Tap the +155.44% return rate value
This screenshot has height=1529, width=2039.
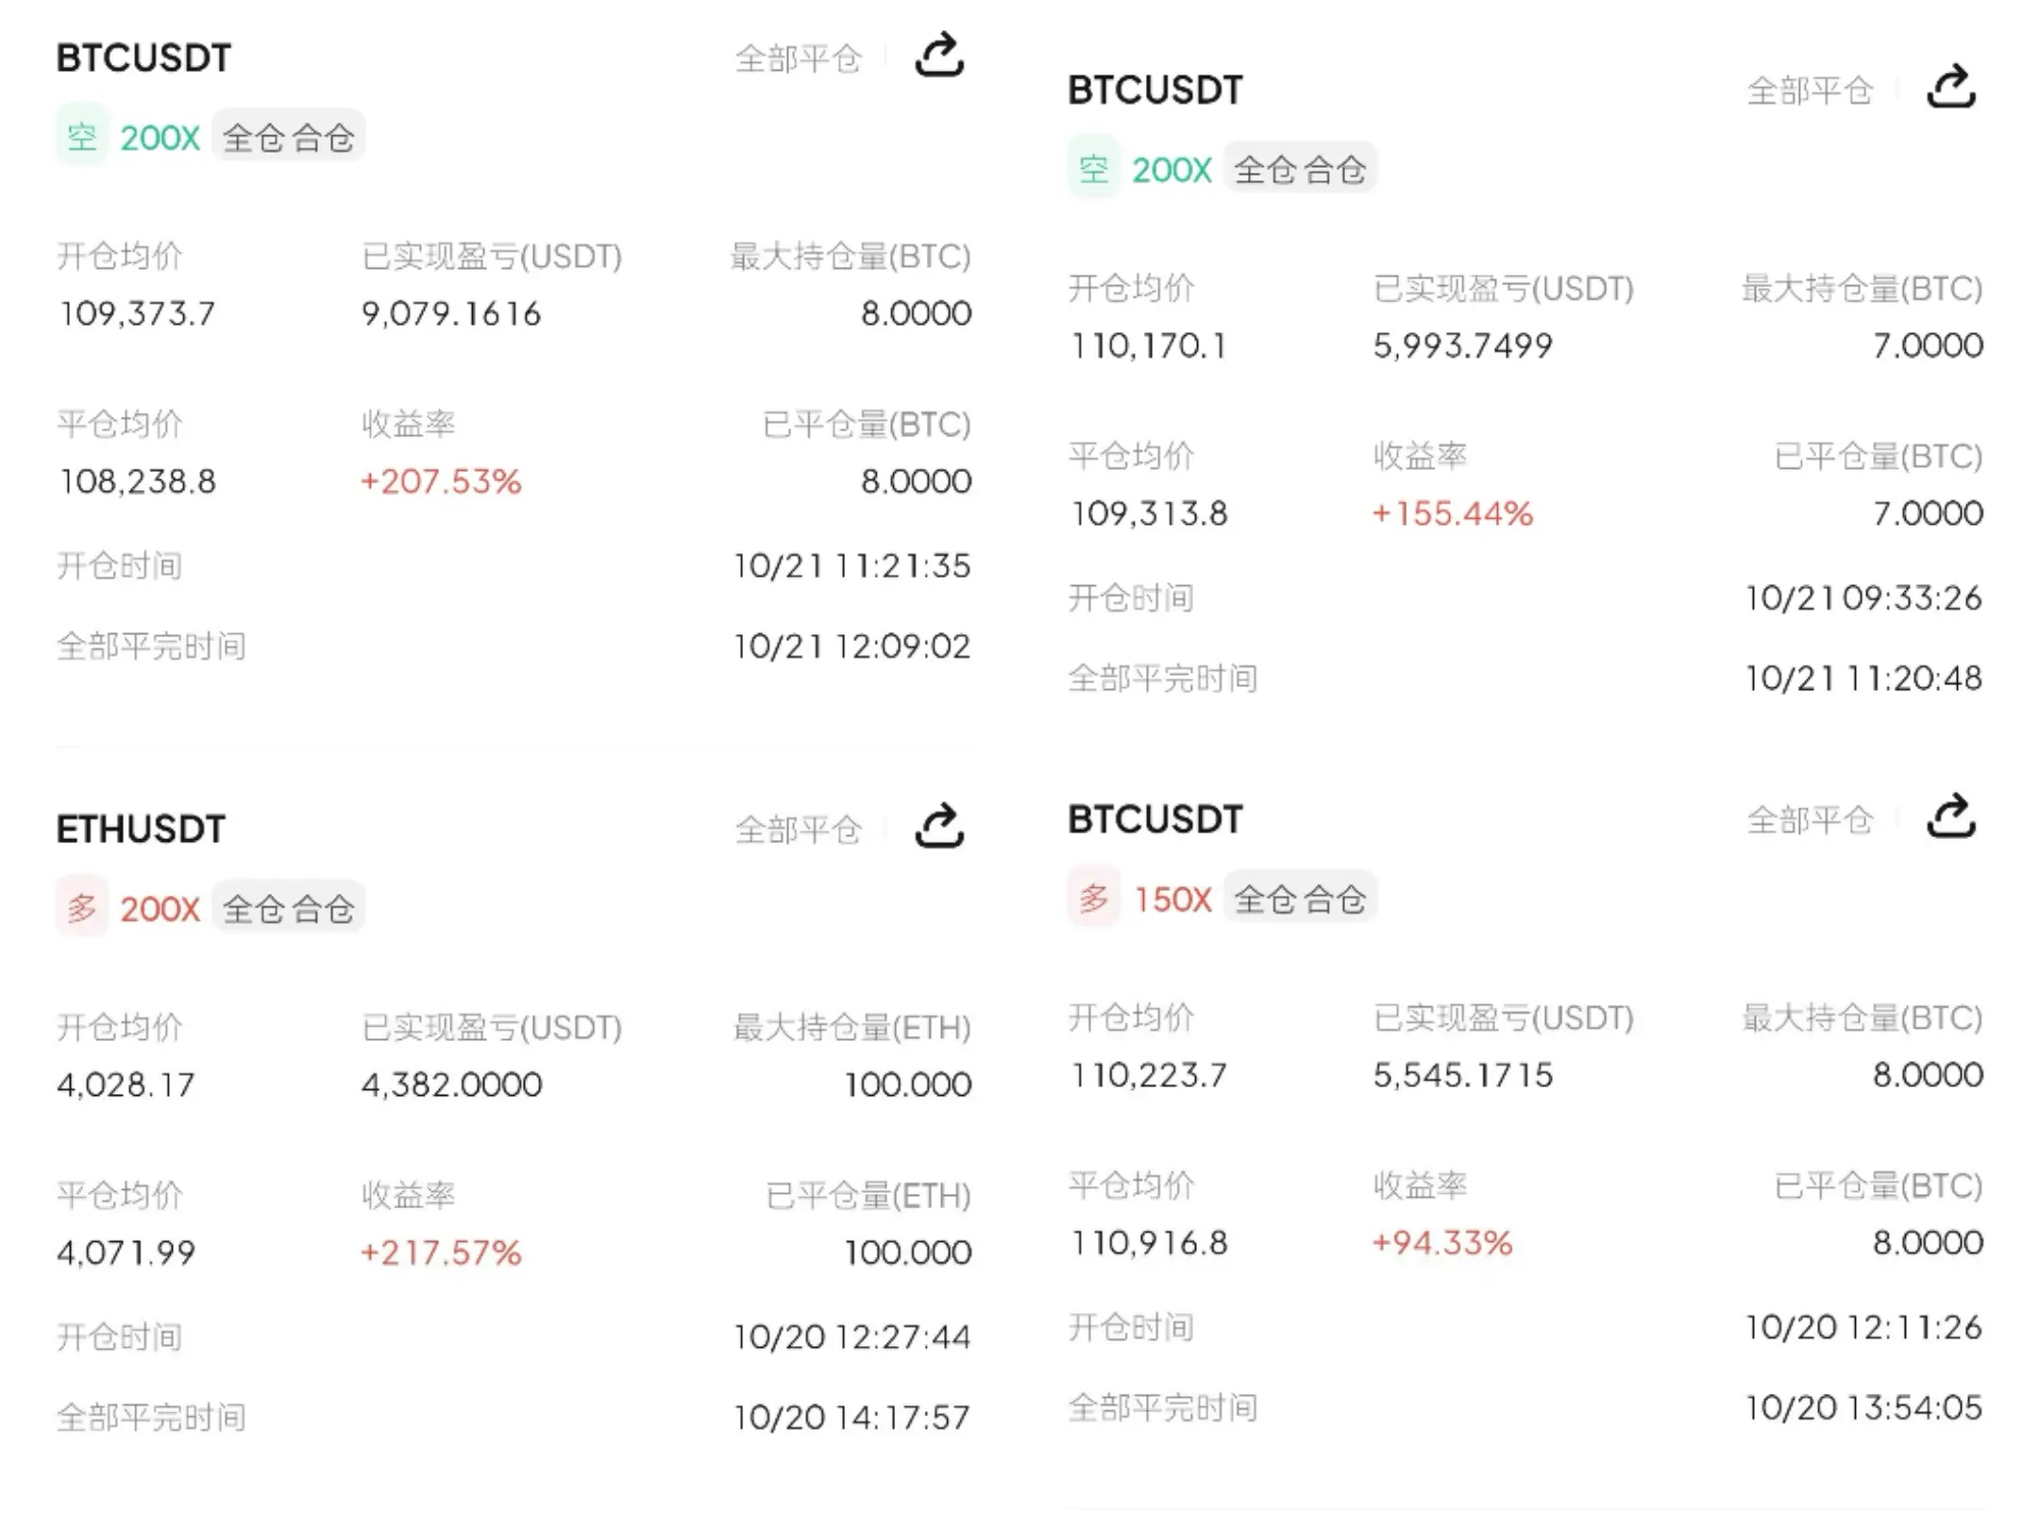coord(1452,513)
